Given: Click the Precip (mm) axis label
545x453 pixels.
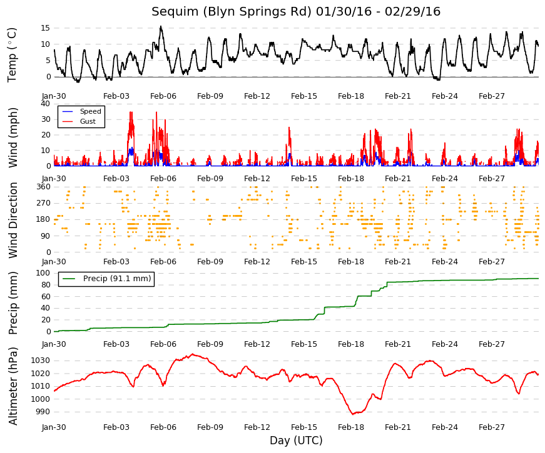Looking at the screenshot, I should pyautogui.click(x=13, y=303).
